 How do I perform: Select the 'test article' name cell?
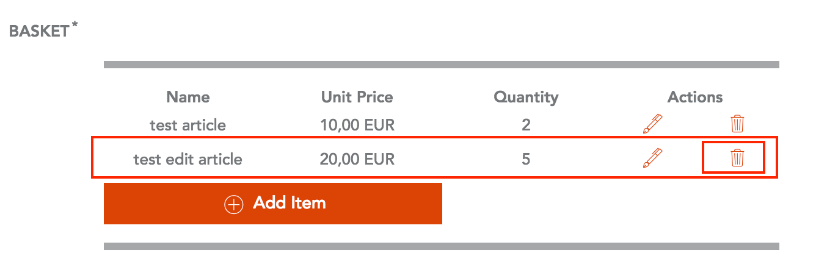[x=188, y=126]
